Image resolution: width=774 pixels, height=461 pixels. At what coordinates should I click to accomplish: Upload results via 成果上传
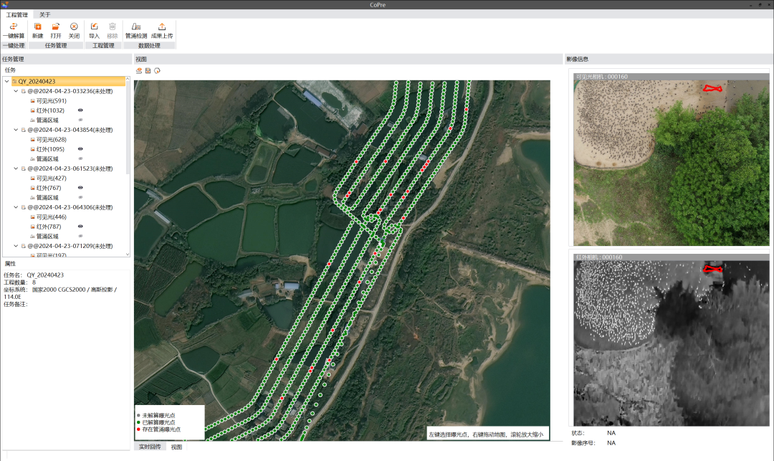[162, 31]
